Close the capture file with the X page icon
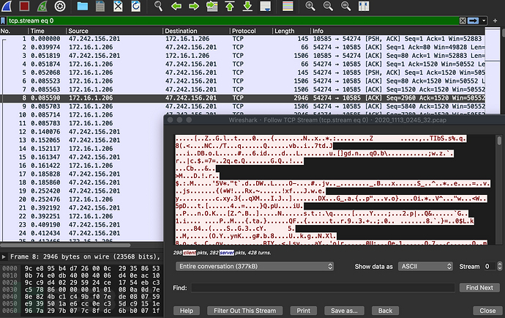 point(118,6)
